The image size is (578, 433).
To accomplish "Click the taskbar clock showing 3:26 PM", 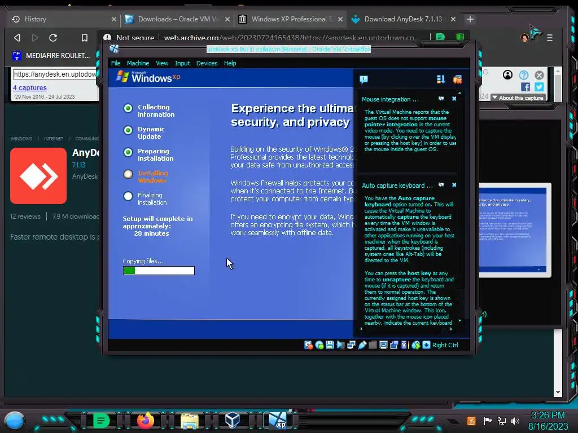I will tap(548, 421).
